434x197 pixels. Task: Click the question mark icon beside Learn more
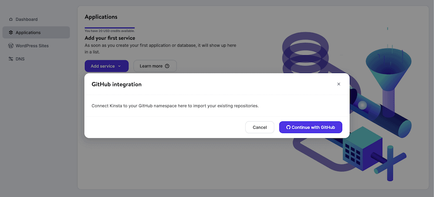168,66
